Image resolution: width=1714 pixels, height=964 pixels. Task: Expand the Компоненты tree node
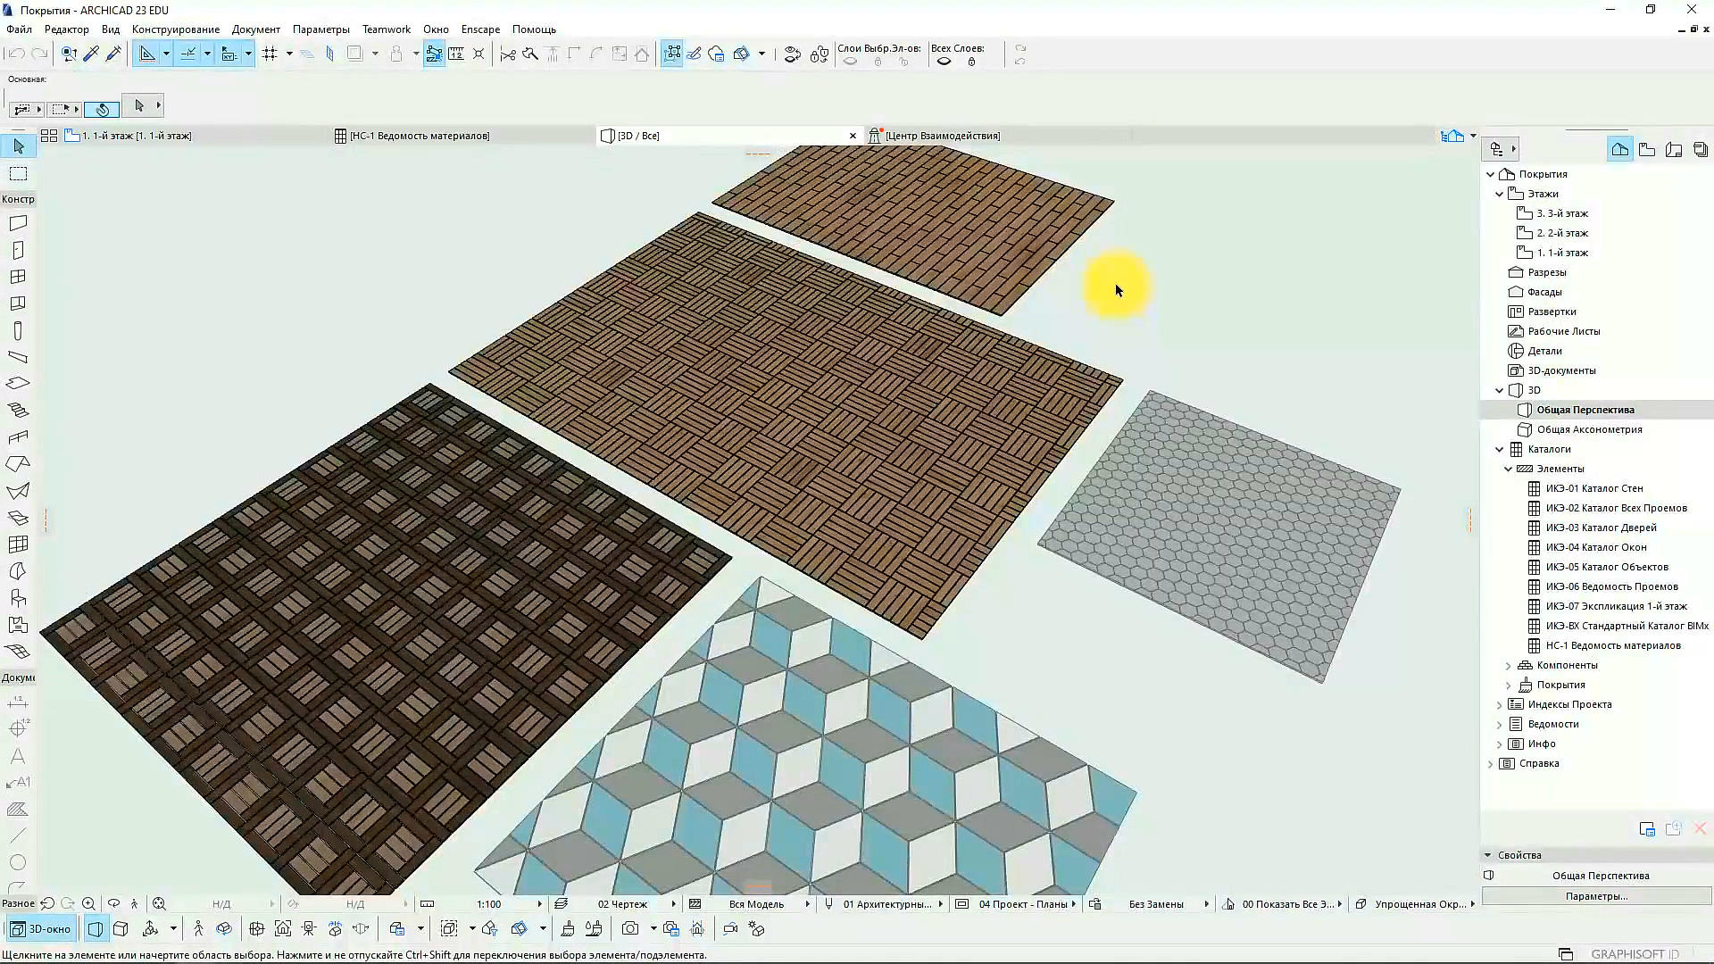tap(1509, 665)
